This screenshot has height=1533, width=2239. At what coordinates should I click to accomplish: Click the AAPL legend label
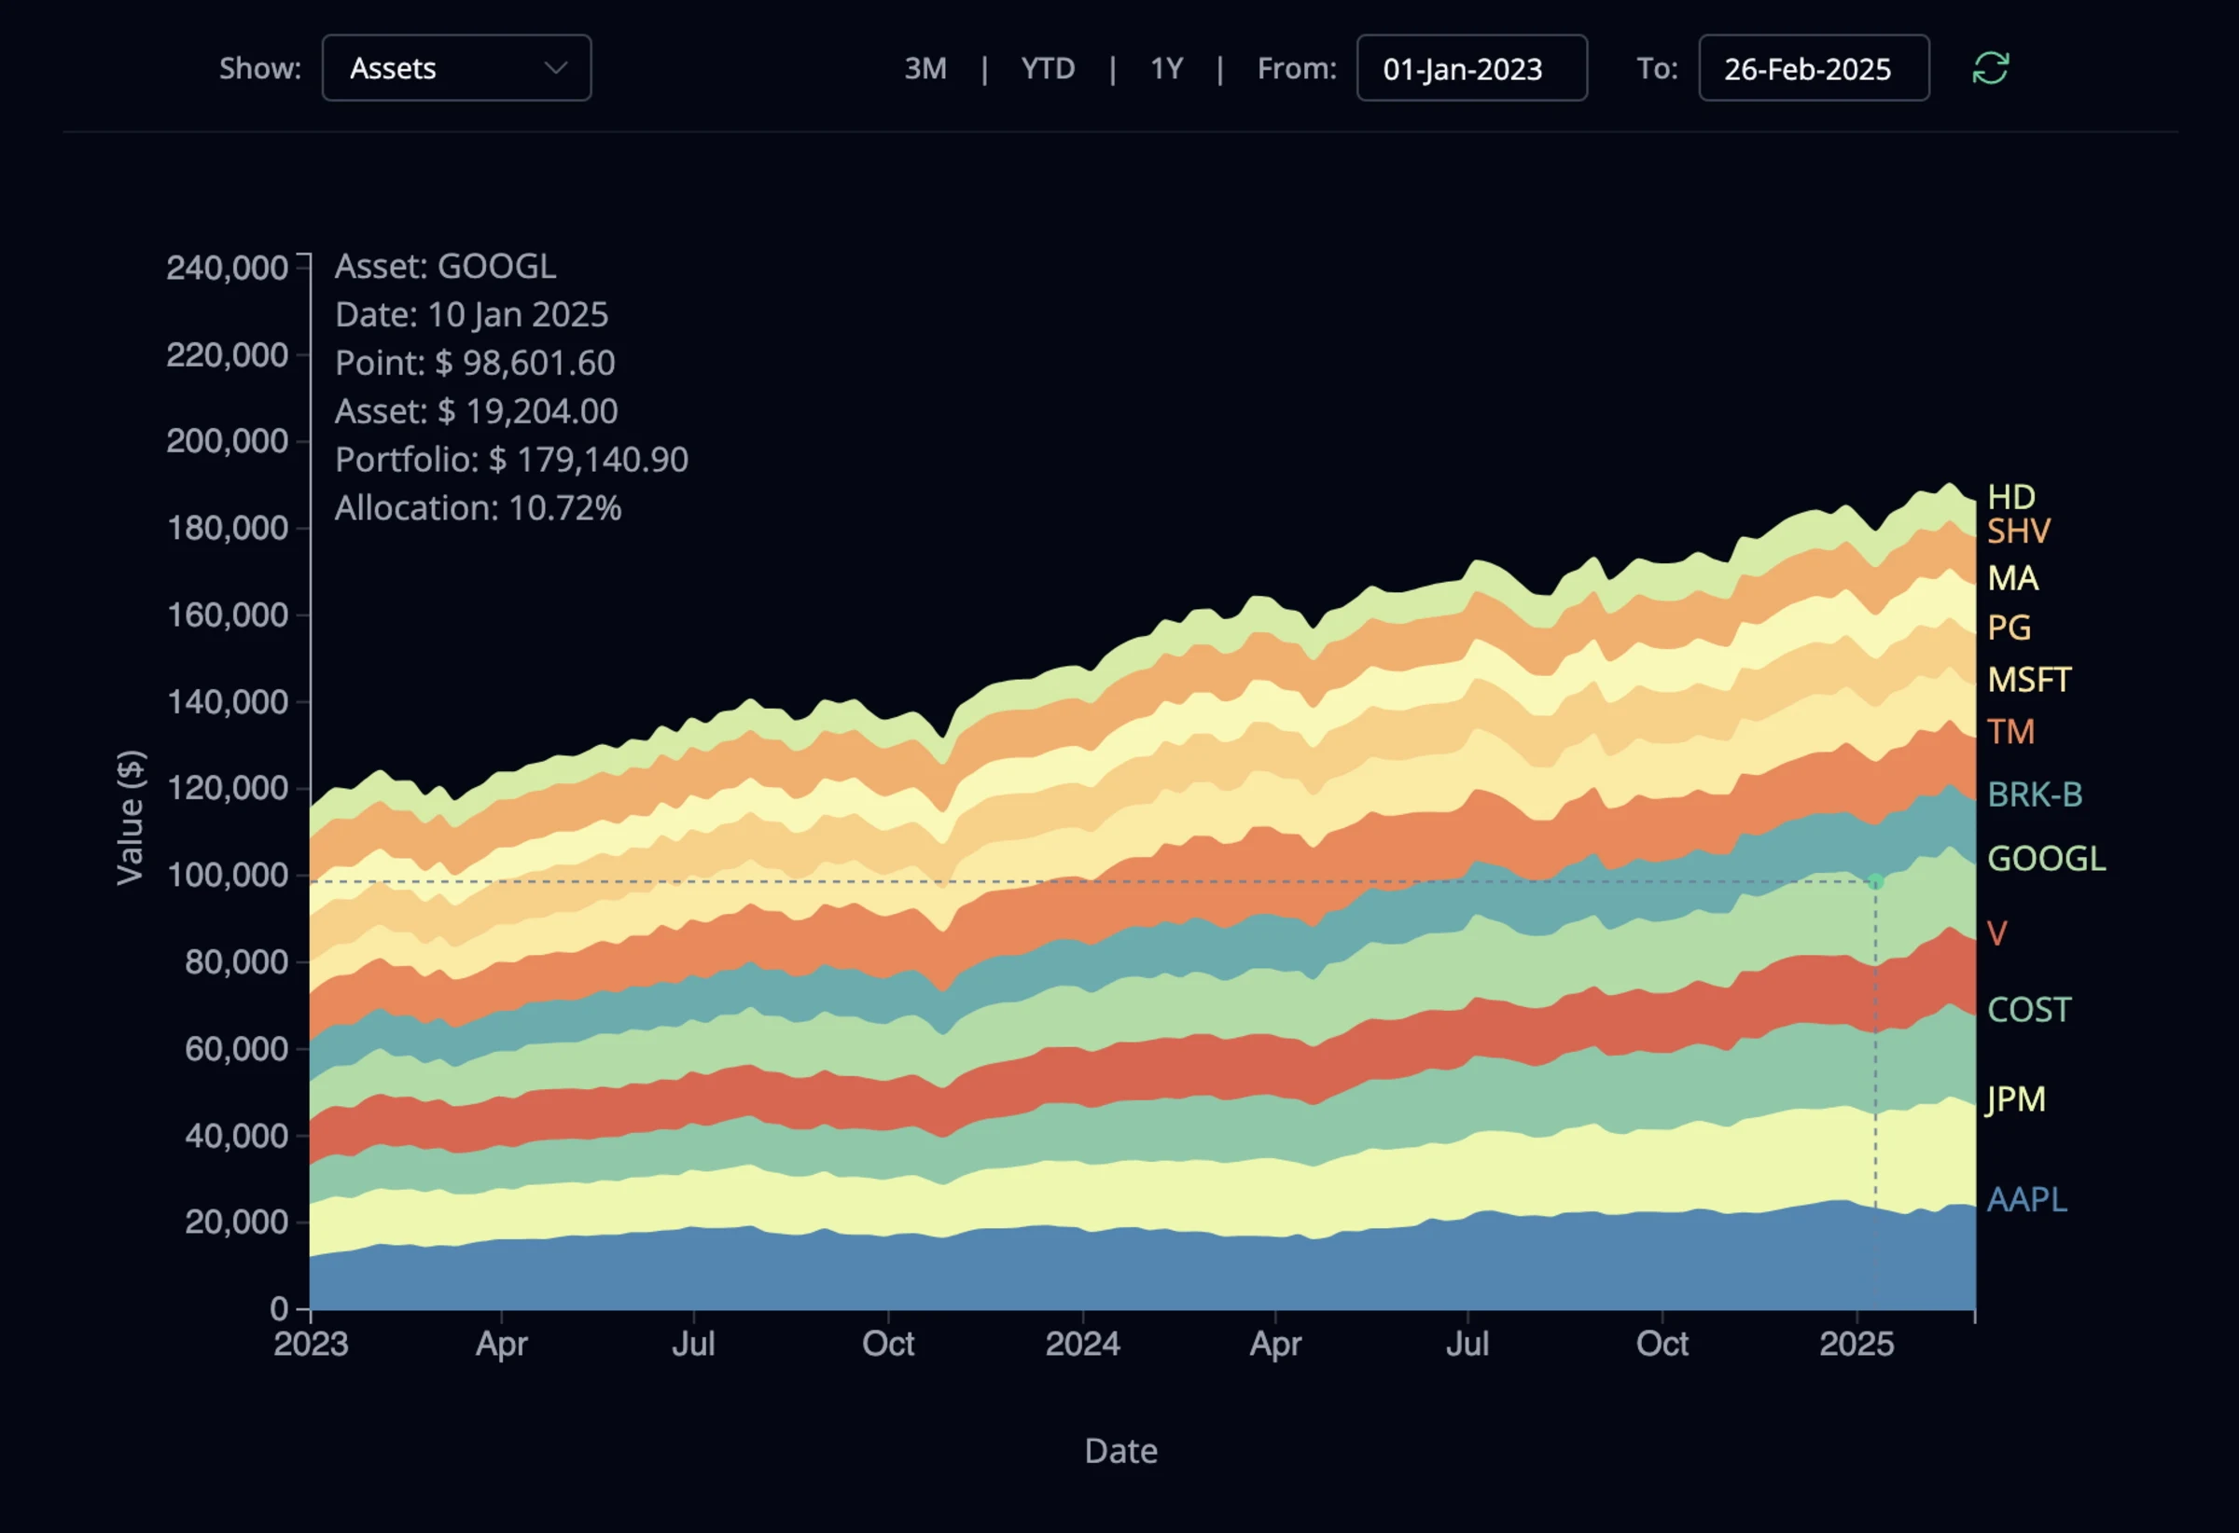pyautogui.click(x=2027, y=1200)
